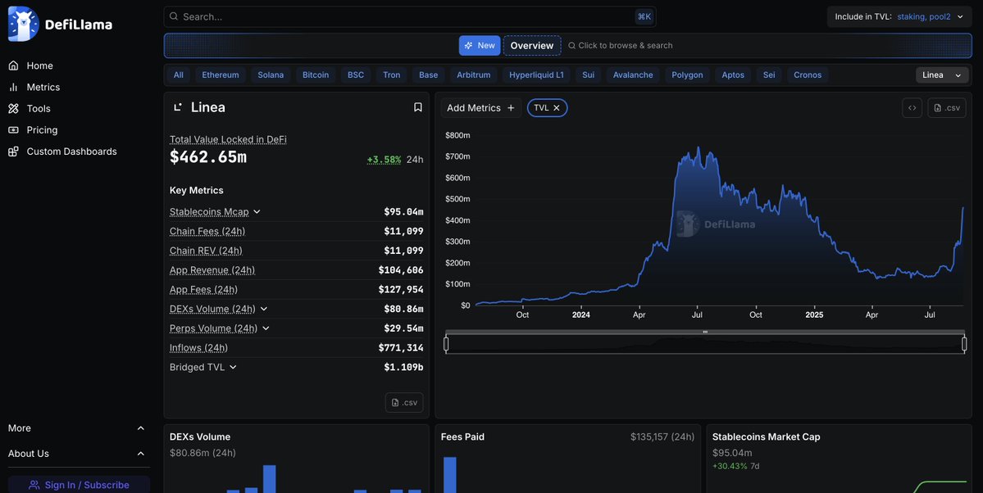
Task: Click the $1.109b Bridged TVL value
Action: tap(403, 367)
